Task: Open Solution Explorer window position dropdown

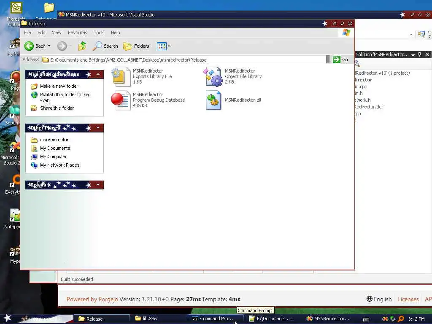Action: tap(413, 55)
